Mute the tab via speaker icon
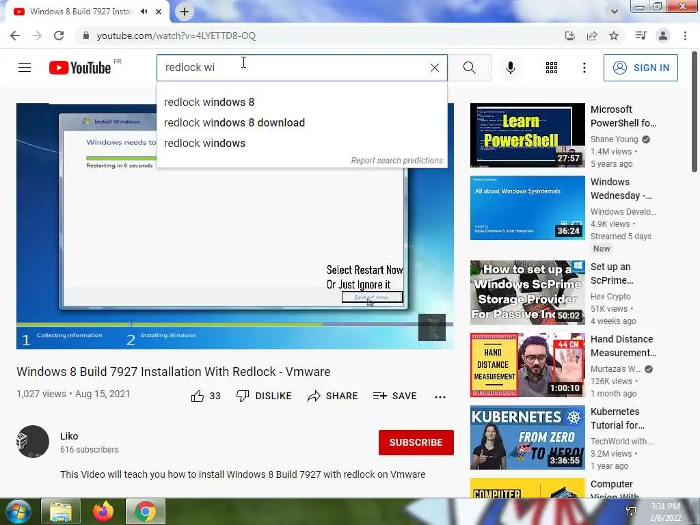 pyautogui.click(x=144, y=12)
